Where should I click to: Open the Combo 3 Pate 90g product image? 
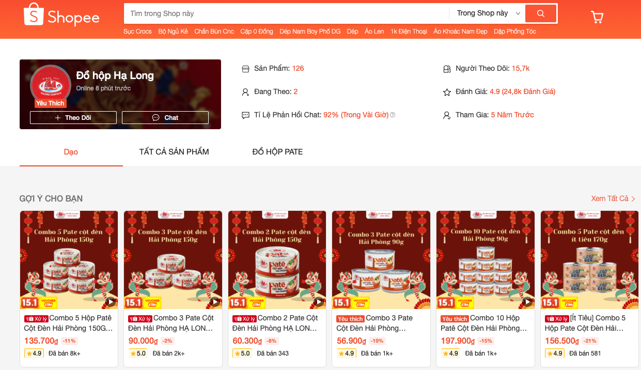pos(381,259)
